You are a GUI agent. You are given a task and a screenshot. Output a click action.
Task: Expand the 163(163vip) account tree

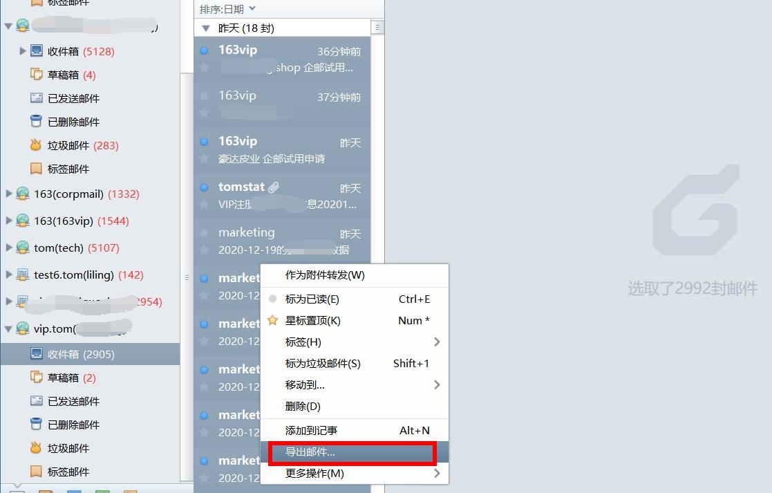(x=10, y=221)
